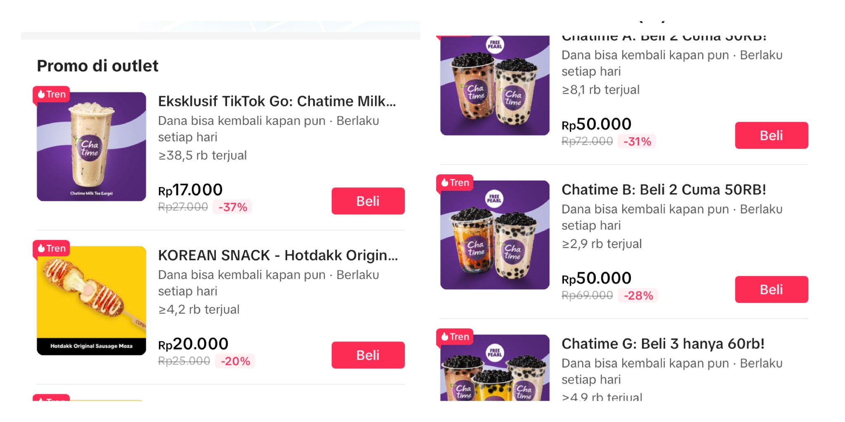Image resolution: width=845 pixels, height=422 pixels.
Task: Click the Tren flame badge on Hotdakk snack
Action: pyautogui.click(x=52, y=249)
